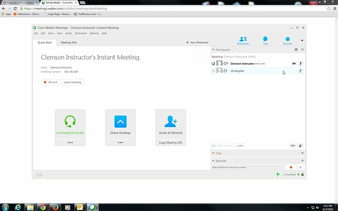Open the Chrome menu icon

pyautogui.click(x=335, y=8)
